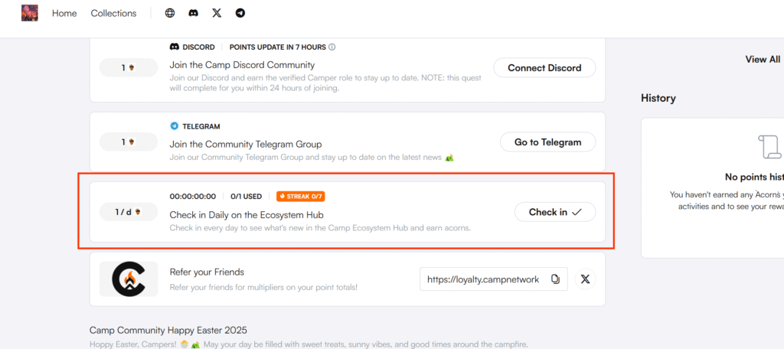
Task: Click "POINTS UPDATE IN 7 HOURS" text
Action: coord(277,47)
